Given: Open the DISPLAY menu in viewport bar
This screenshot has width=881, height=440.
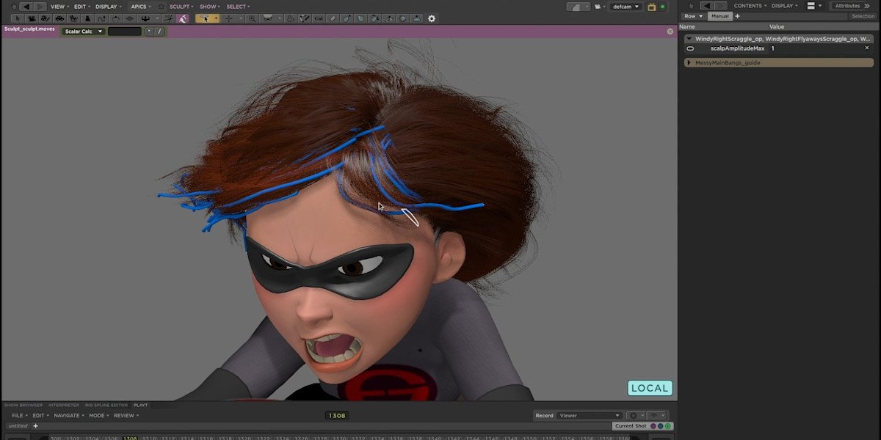Looking at the screenshot, I should (108, 7).
